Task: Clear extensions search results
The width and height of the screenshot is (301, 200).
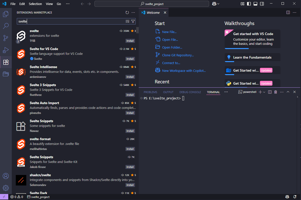Action: tap(127, 21)
